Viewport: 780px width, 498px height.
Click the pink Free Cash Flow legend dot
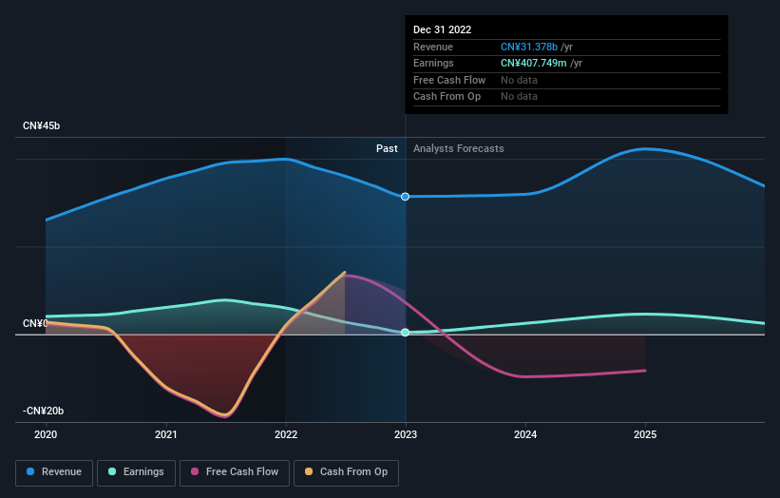pos(195,471)
